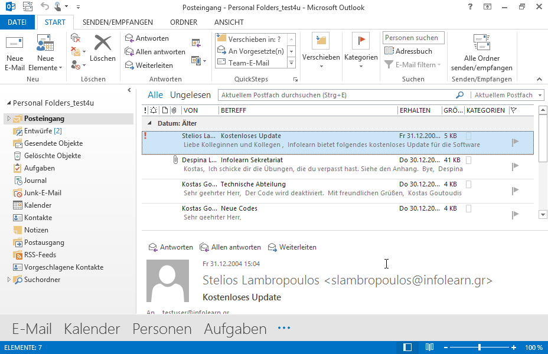The width and height of the screenshot is (548, 354).
Task: Expand the QuickSteps gallery more arrow
Action: (x=291, y=63)
